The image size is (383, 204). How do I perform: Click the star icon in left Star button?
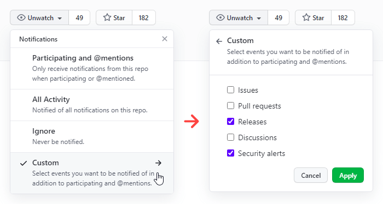click(x=107, y=17)
